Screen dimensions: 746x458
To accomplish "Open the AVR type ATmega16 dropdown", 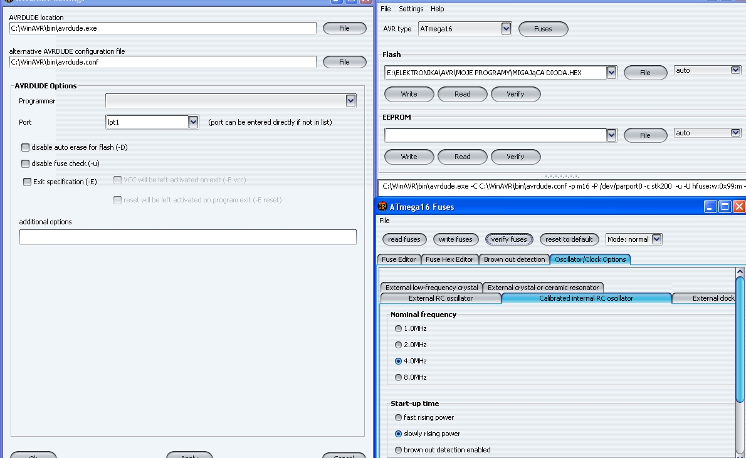I will pyautogui.click(x=507, y=29).
